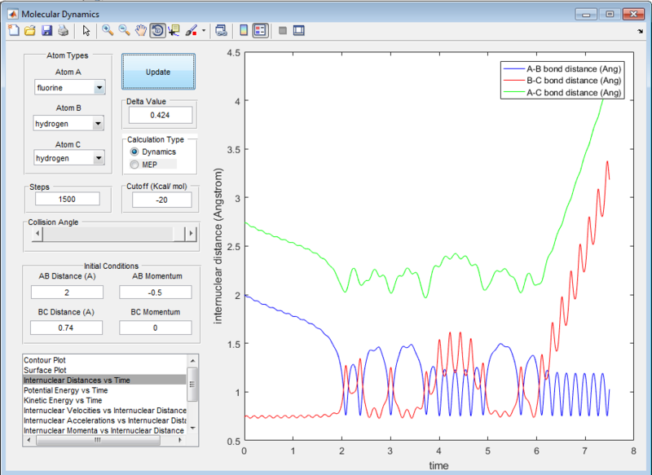Toggle the Rotate 3D tool
Screen dimensions: 652x475
pos(157,31)
